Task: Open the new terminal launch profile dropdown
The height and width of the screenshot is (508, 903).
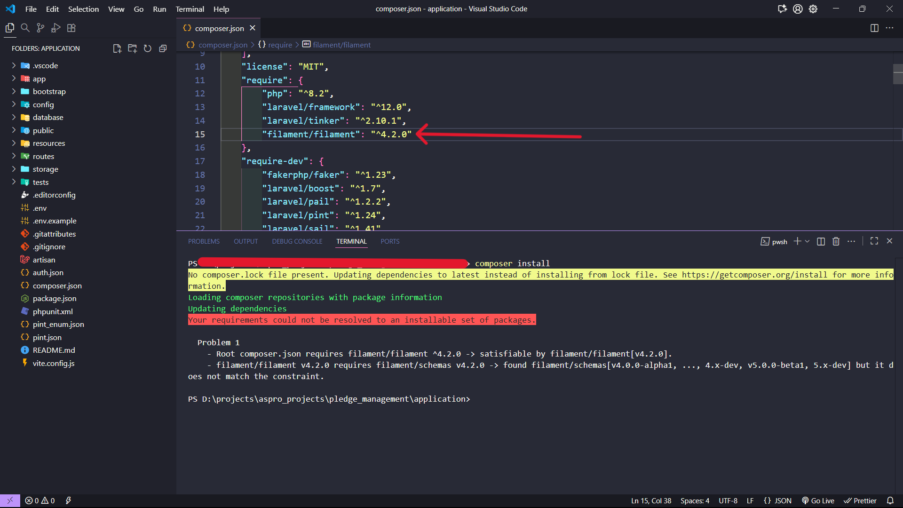Action: tap(808, 241)
